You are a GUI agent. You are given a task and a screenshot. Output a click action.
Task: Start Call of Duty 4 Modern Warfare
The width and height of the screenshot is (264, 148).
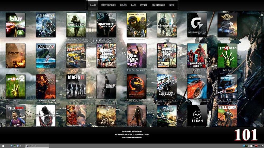[76, 25]
